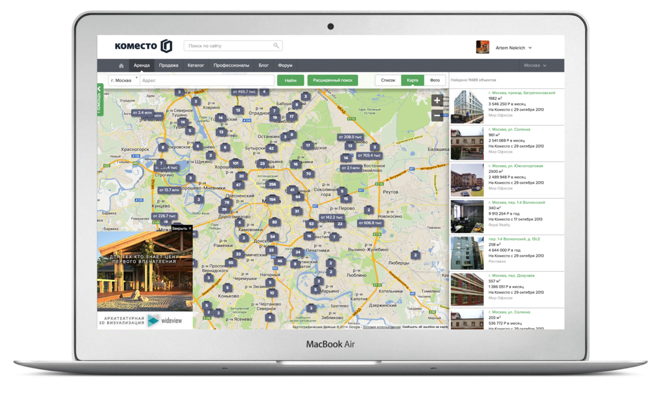Expand the "г. Москва" city selector

coord(124,80)
